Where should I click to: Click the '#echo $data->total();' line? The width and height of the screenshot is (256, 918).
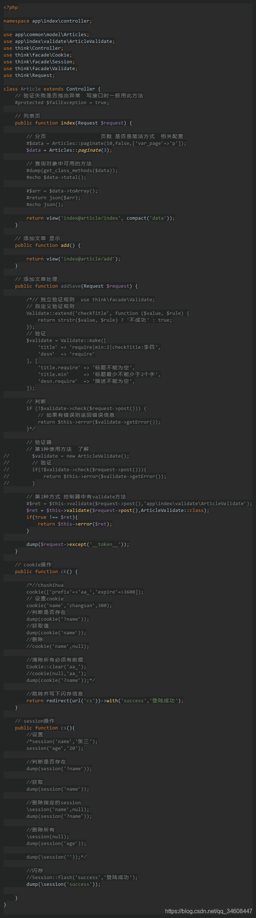click(56, 177)
